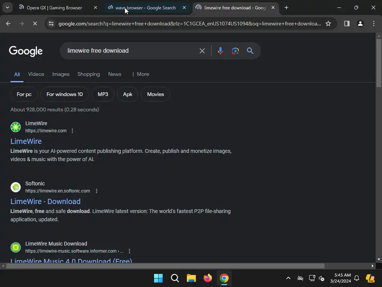This screenshot has height=287, width=382.
Task: Open options for Softonic result
Action: [97, 191]
